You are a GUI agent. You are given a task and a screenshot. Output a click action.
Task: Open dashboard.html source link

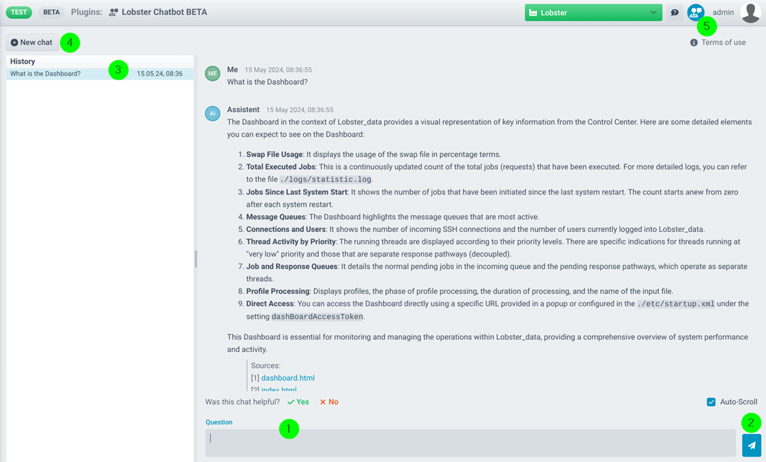[x=287, y=378]
